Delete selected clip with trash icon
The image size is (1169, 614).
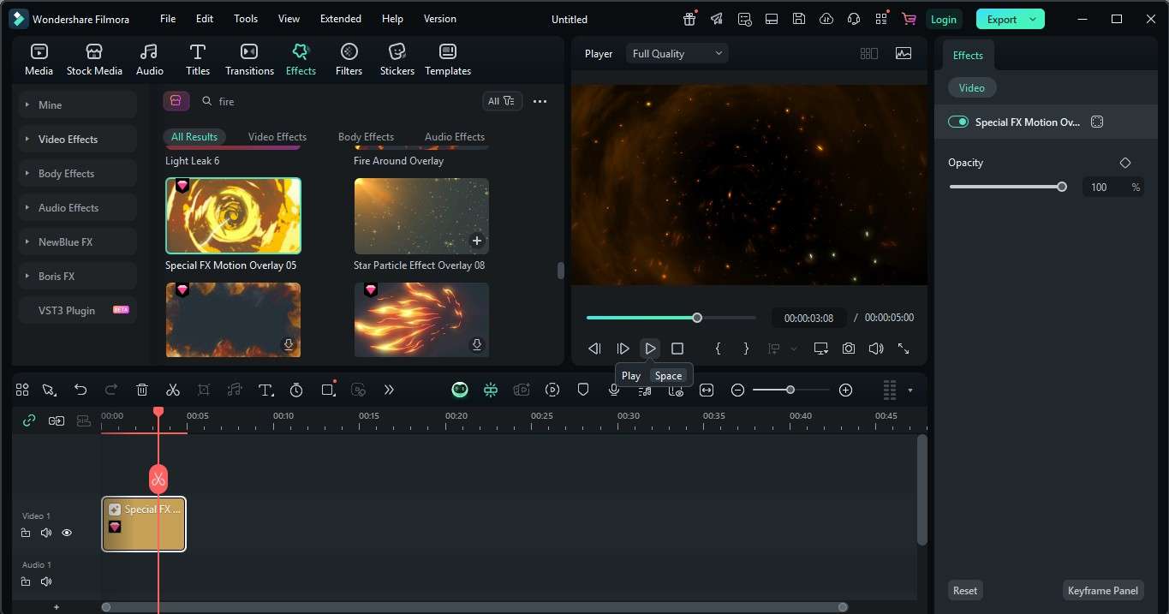click(x=142, y=390)
